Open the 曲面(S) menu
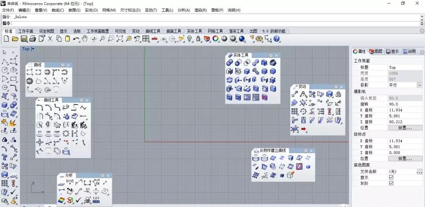Image resolution: width=425 pixels, height=207 pixels. (74, 10)
